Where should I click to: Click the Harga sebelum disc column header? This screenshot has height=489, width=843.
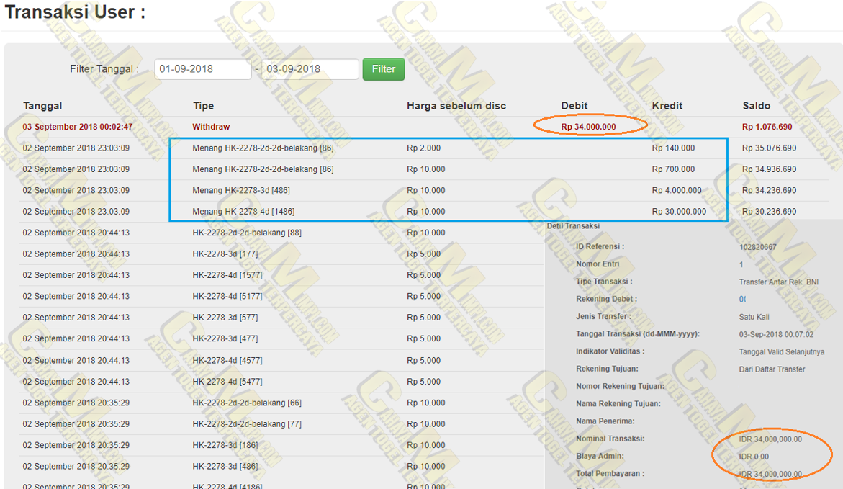click(456, 106)
